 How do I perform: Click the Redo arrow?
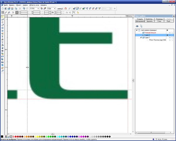click(27, 8)
